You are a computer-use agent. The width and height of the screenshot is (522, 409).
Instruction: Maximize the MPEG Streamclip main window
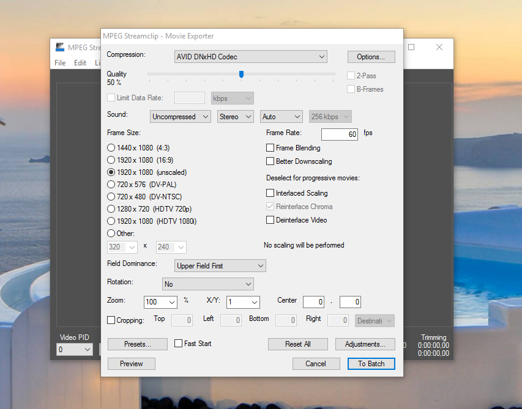pos(411,47)
